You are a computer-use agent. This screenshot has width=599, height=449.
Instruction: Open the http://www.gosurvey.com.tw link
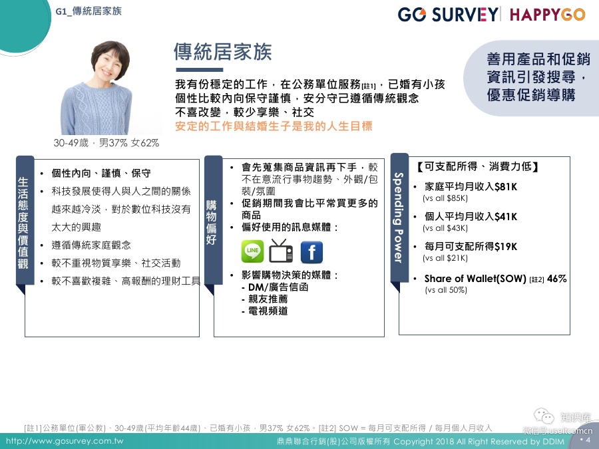click(65, 441)
